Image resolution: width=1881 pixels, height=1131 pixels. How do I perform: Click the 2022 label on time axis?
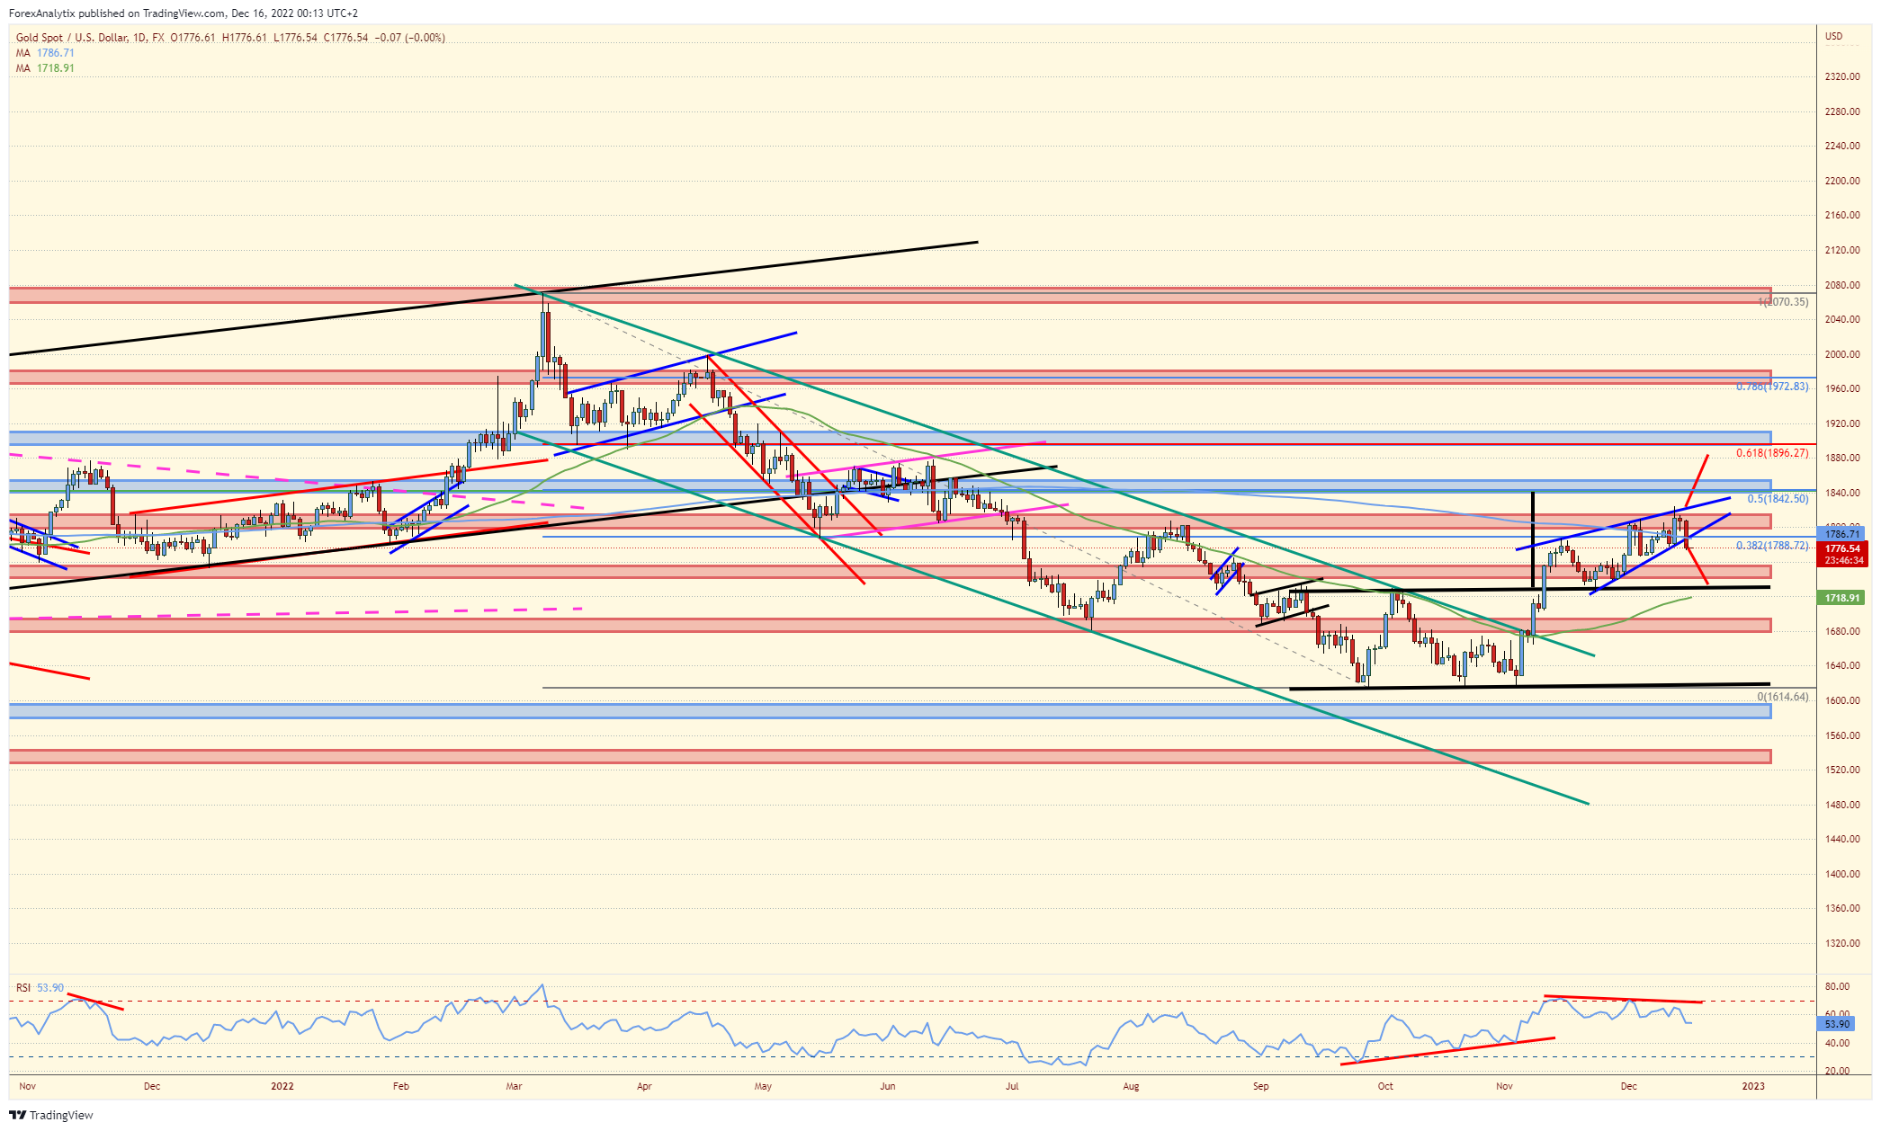pyautogui.click(x=282, y=1086)
